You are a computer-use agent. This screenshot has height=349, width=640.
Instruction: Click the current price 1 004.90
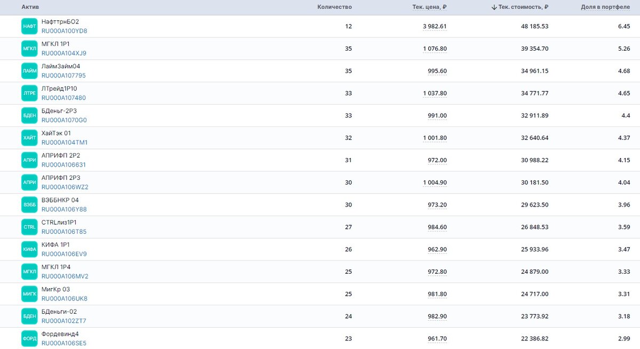tap(435, 183)
